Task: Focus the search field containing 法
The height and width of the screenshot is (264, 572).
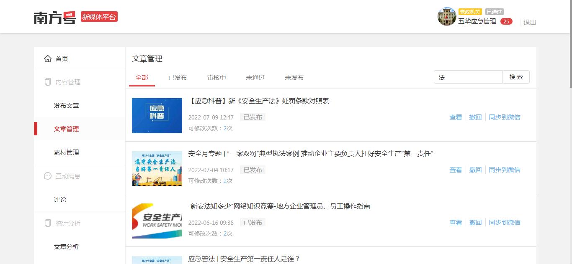Action: [x=468, y=77]
